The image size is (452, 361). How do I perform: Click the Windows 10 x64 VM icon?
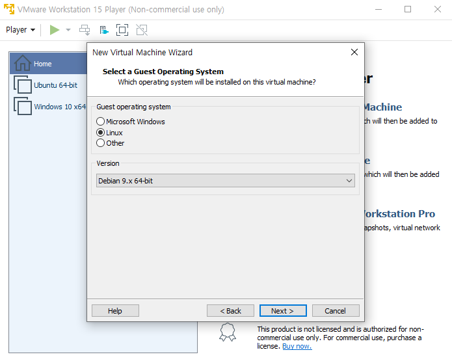click(23, 106)
